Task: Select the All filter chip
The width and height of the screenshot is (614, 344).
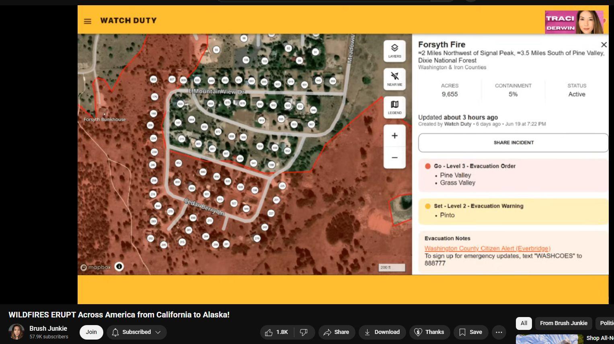Action: click(x=524, y=323)
